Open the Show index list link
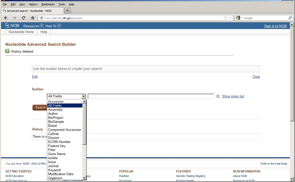295x182 pixels. coord(233,96)
